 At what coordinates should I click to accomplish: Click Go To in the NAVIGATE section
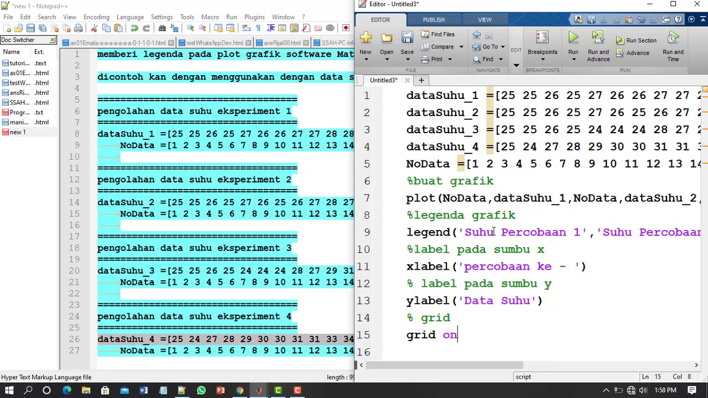click(485, 46)
